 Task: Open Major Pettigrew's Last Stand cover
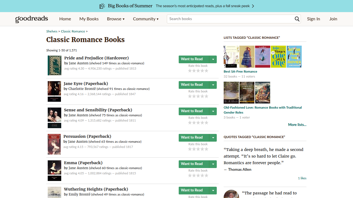247,57
